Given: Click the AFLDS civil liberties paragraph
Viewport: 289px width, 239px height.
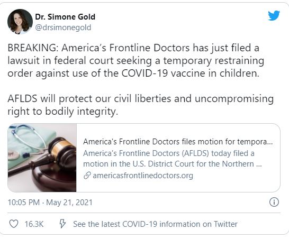Looking at the screenshot, I should pyautogui.click(x=140, y=105).
